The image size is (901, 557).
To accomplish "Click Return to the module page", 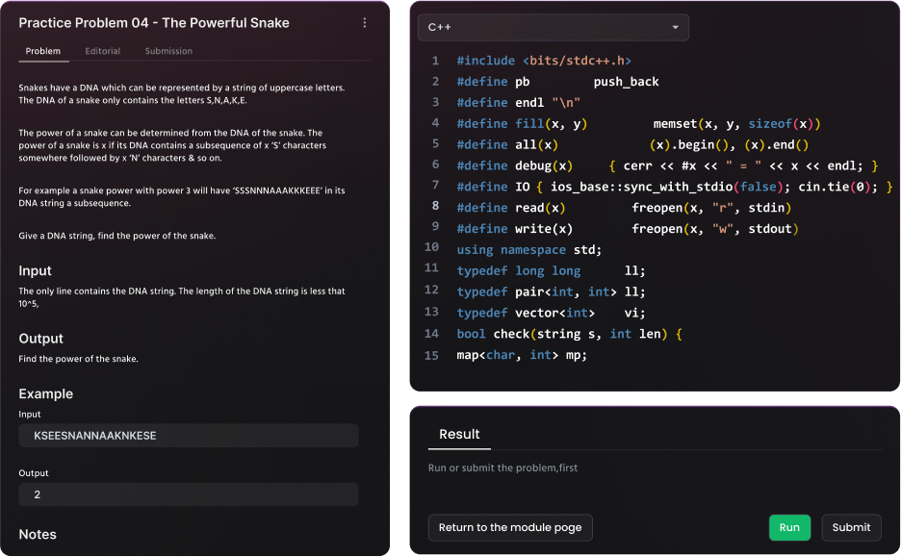I will 510,527.
